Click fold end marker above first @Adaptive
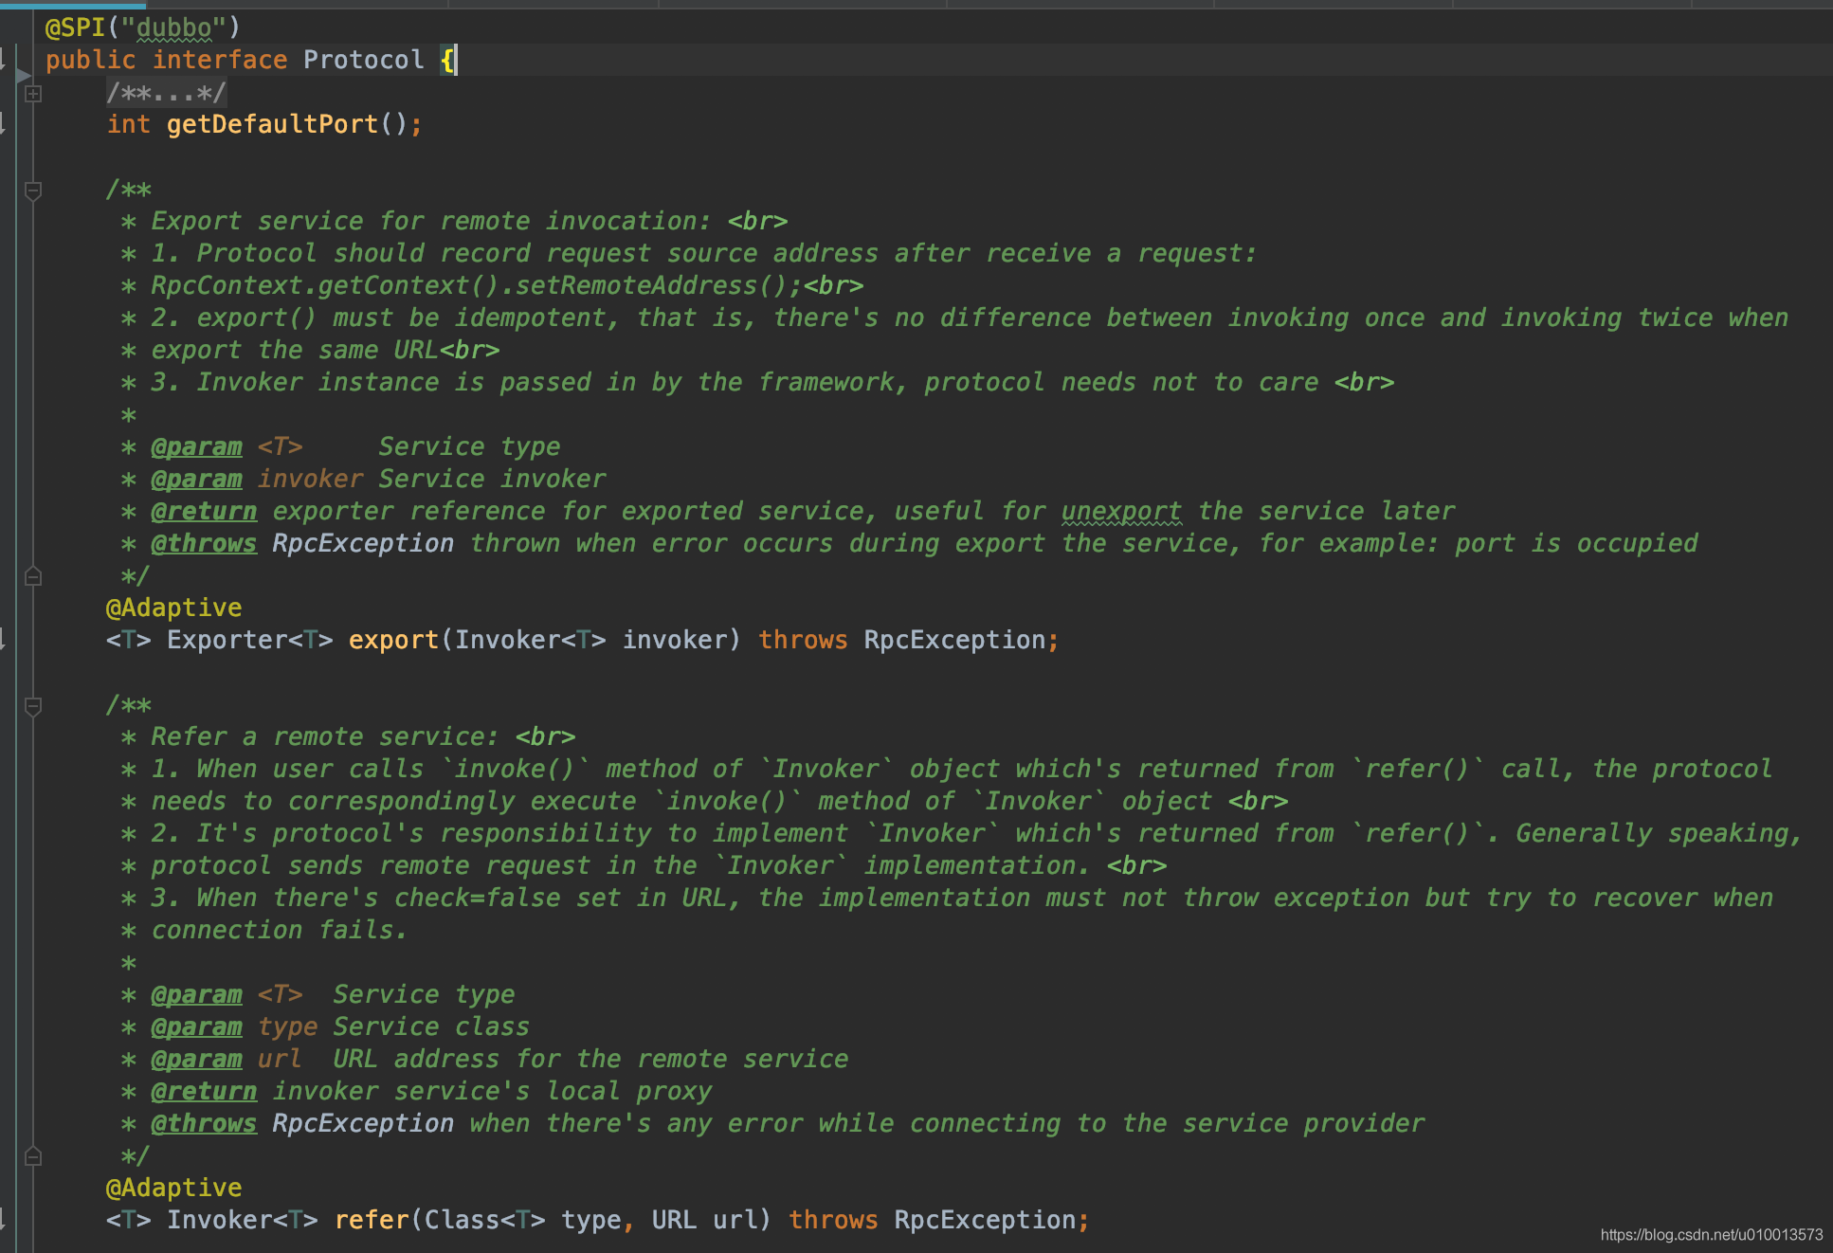The image size is (1833, 1253). pos(33,576)
